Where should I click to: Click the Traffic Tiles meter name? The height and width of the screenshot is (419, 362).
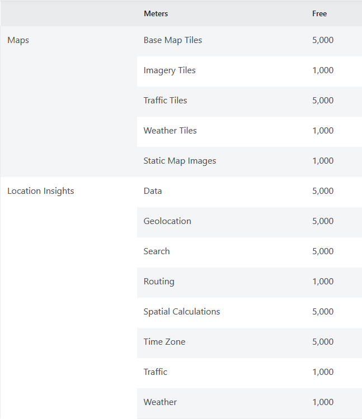165,101
